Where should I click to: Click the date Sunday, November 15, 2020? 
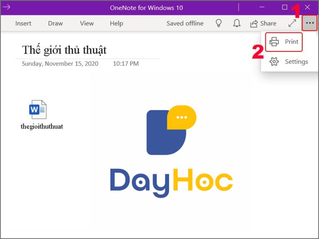click(60, 63)
